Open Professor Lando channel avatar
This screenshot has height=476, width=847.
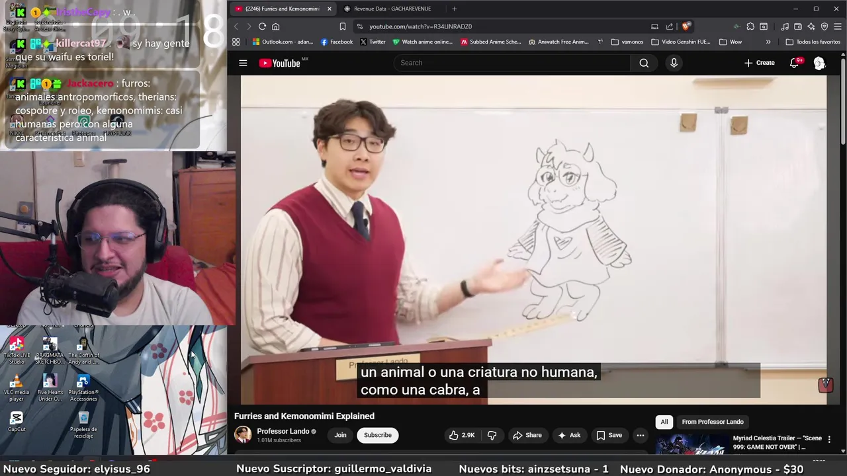[243, 434]
